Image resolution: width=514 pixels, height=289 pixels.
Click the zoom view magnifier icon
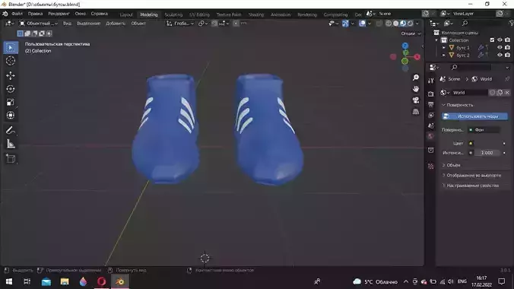coord(416,78)
